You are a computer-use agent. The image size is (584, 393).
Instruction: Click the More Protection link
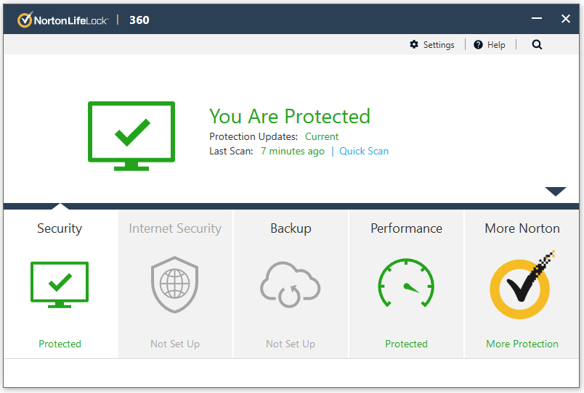(522, 344)
